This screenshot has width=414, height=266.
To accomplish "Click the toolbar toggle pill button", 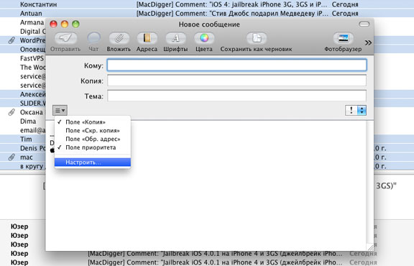I will tap(364, 24).
